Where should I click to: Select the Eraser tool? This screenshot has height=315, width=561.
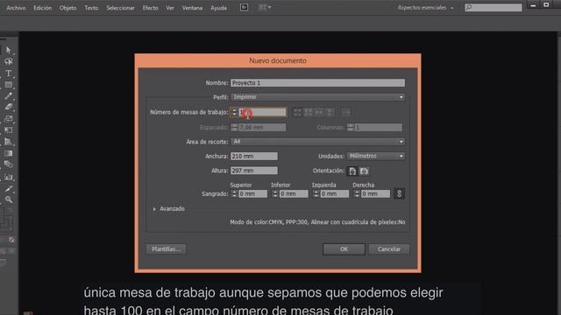pyautogui.click(x=9, y=107)
